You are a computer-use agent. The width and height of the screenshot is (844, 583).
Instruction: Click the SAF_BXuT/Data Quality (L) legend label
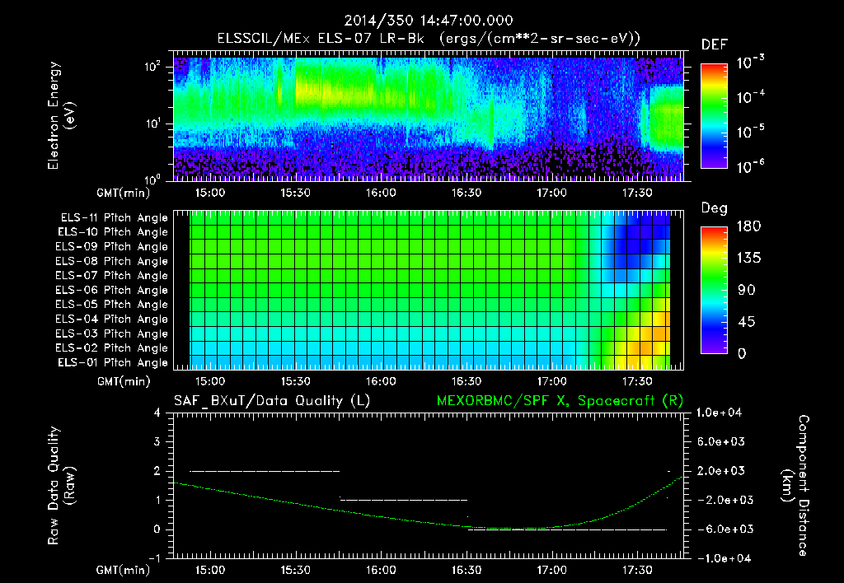pyautogui.click(x=272, y=401)
